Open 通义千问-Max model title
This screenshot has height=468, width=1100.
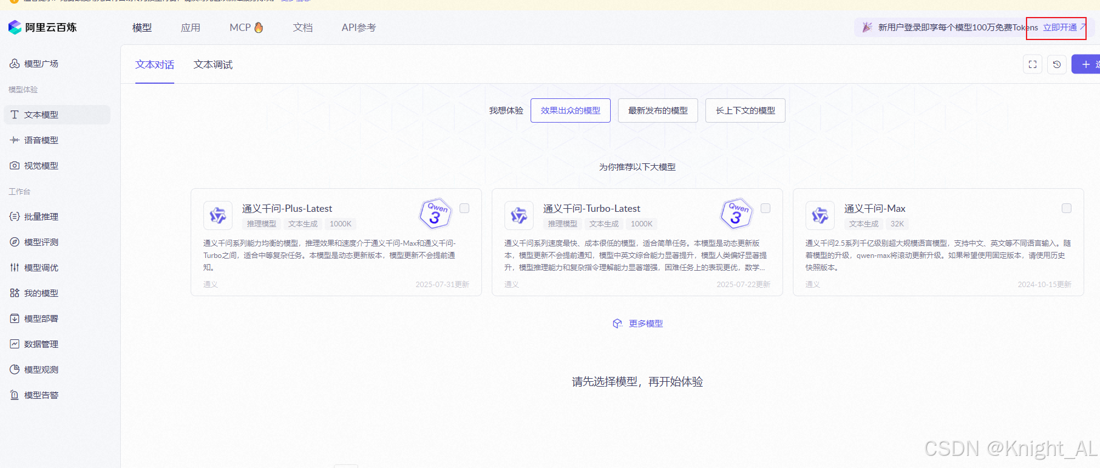(875, 208)
